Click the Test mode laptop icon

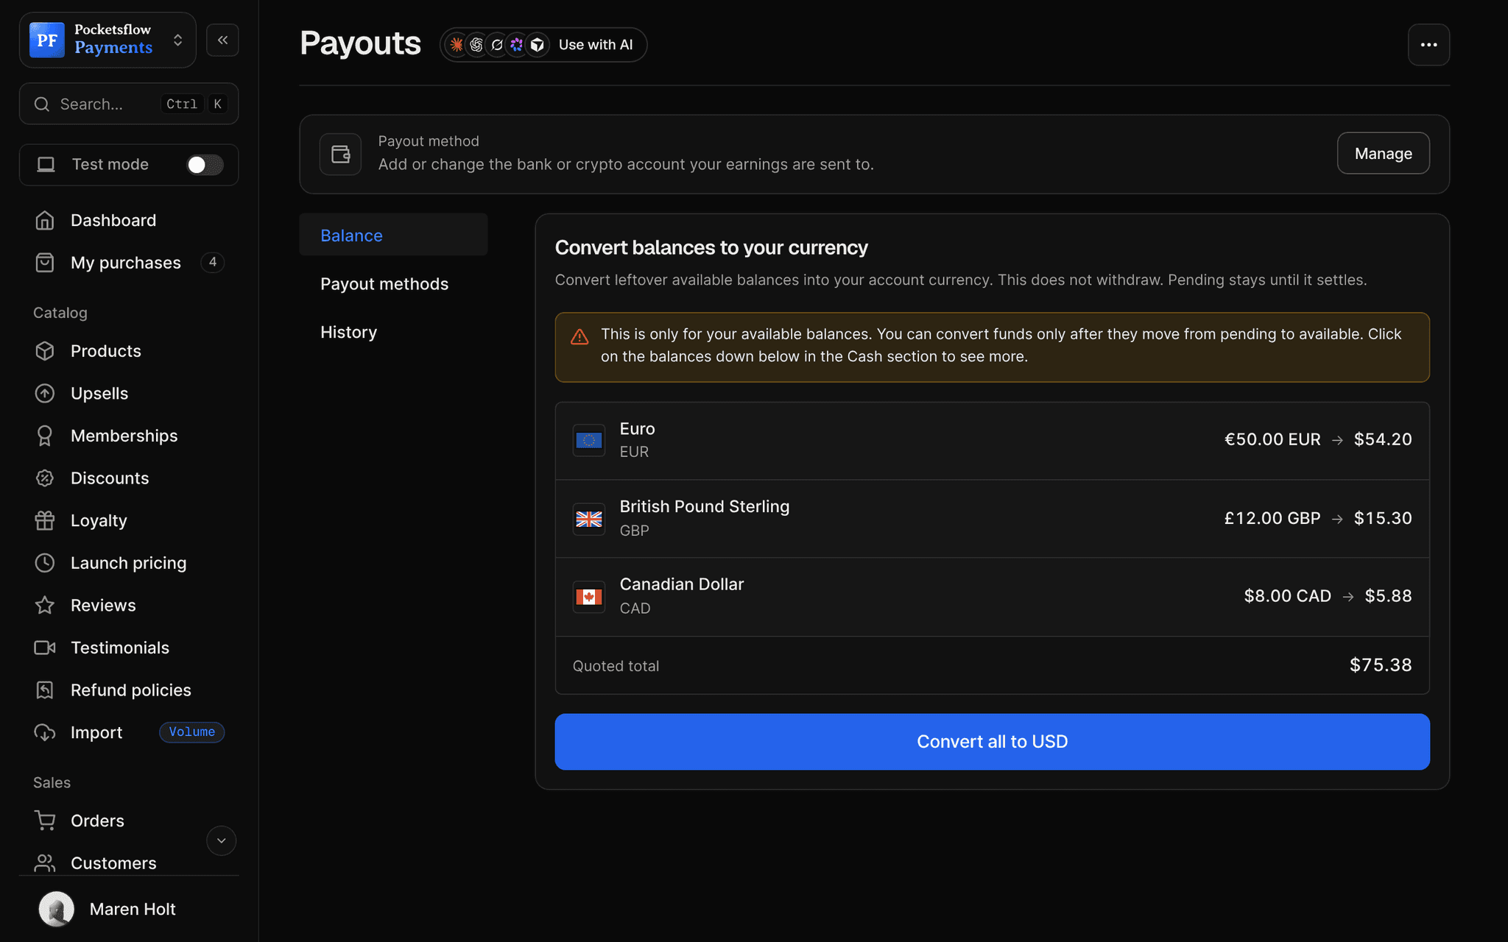(x=46, y=165)
